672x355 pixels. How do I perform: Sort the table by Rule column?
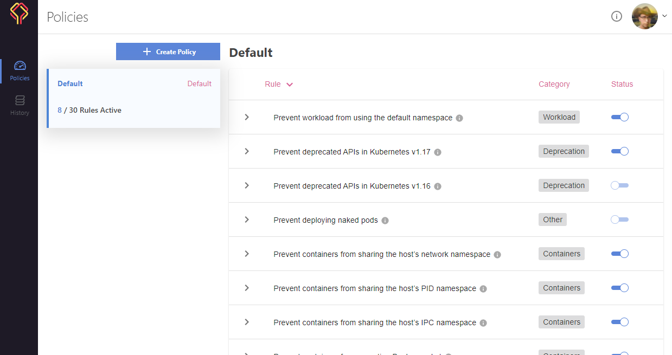278,84
